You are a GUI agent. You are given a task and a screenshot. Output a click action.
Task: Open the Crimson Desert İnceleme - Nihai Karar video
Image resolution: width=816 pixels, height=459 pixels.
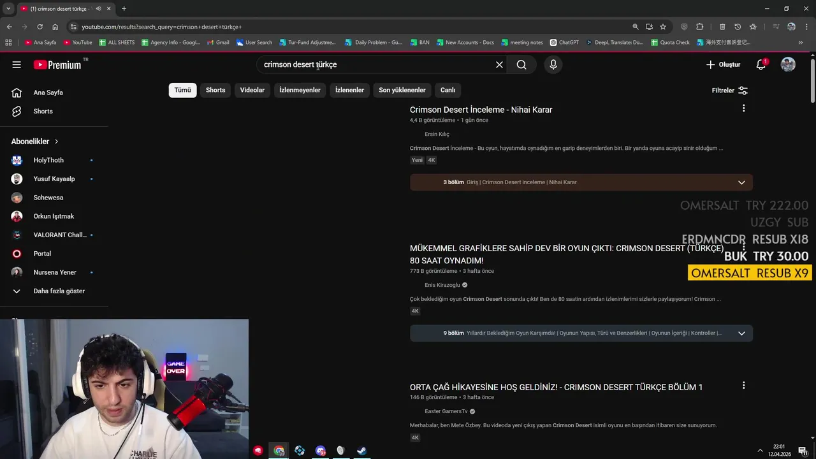click(x=481, y=110)
